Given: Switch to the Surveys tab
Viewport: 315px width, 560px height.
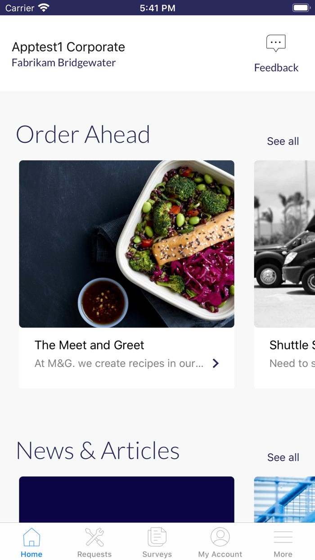Looking at the screenshot, I should pos(157,542).
